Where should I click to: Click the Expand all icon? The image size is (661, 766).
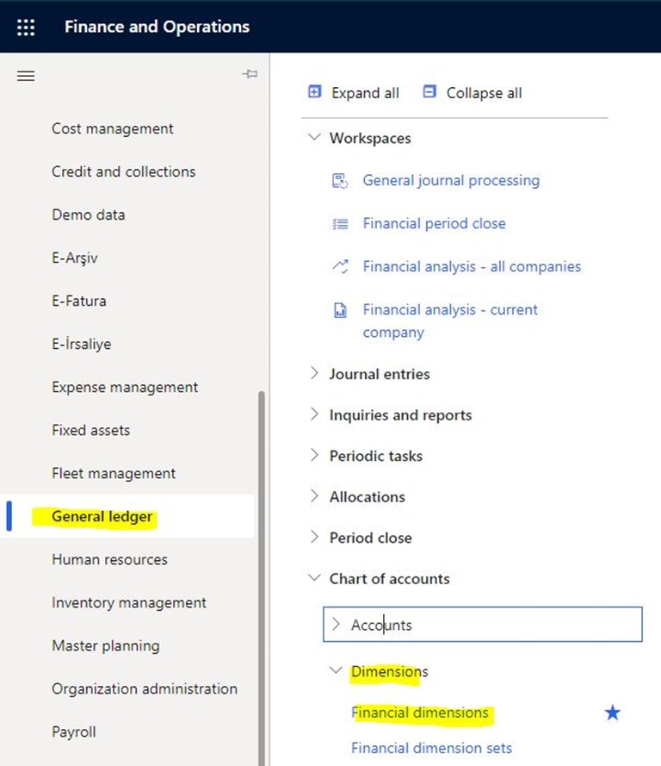[x=315, y=92]
